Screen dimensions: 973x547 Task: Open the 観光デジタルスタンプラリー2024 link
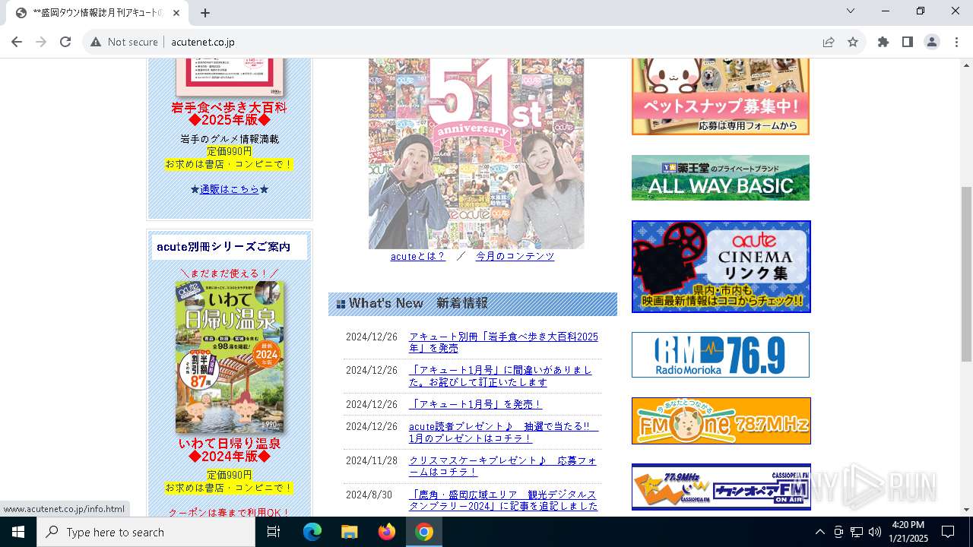coord(503,500)
